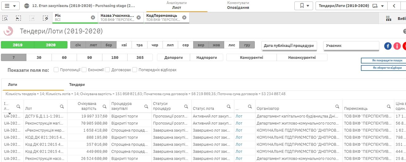Click the Facebook icon
This screenshot has height=162, width=406.
click(388, 46)
